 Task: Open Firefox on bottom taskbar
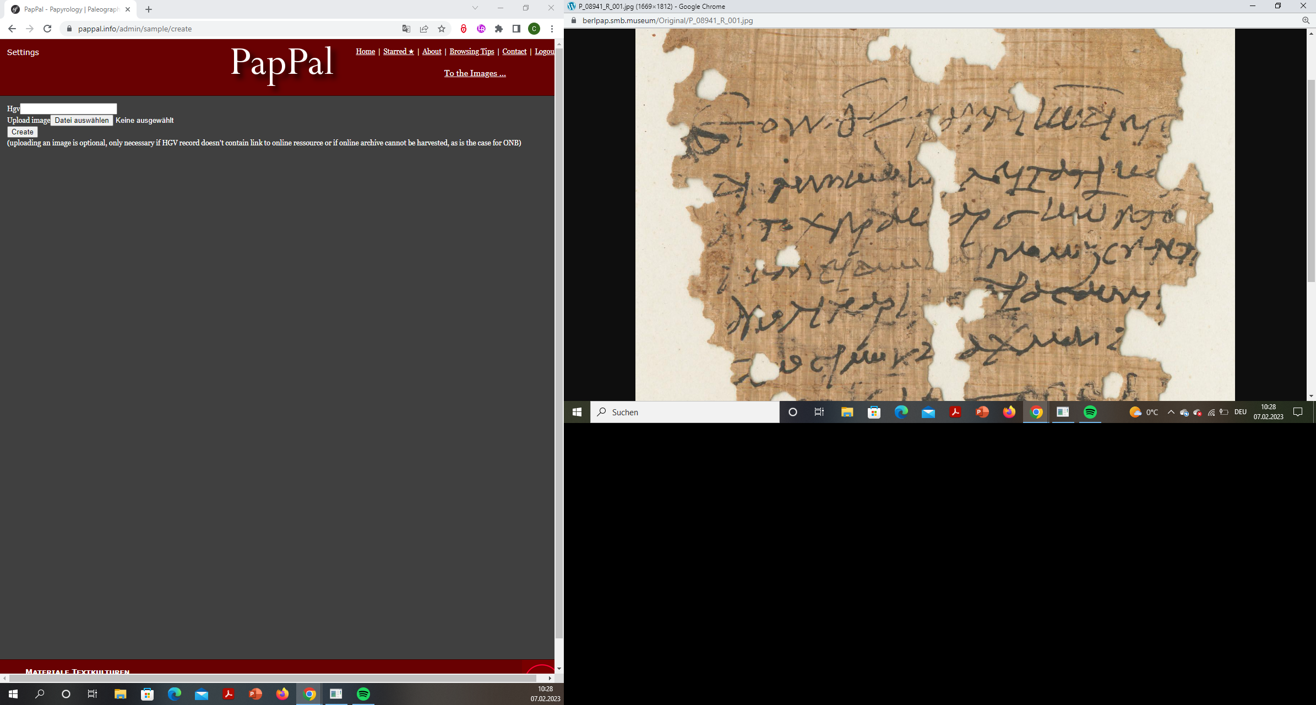point(282,694)
